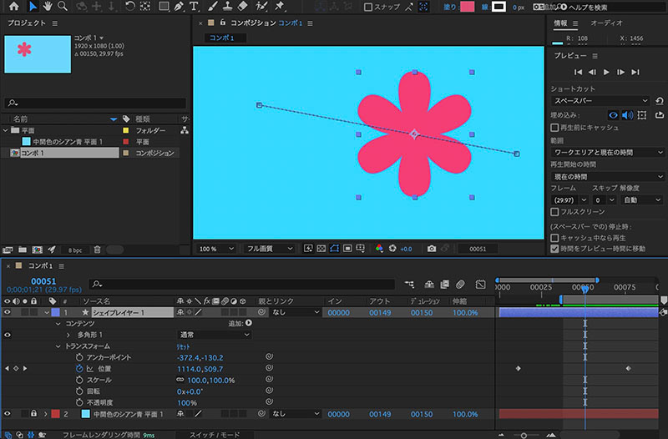Image resolution: width=668 pixels, height=439 pixels.
Task: Collapse the 平面 folder in Project panel
Action: [6, 130]
